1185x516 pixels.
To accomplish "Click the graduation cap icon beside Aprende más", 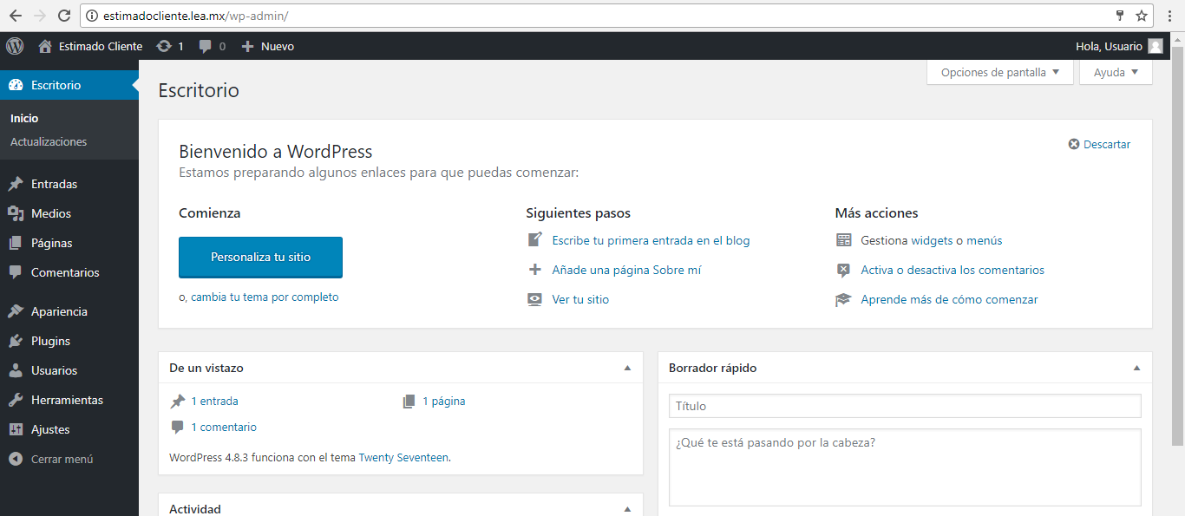I will (x=843, y=299).
